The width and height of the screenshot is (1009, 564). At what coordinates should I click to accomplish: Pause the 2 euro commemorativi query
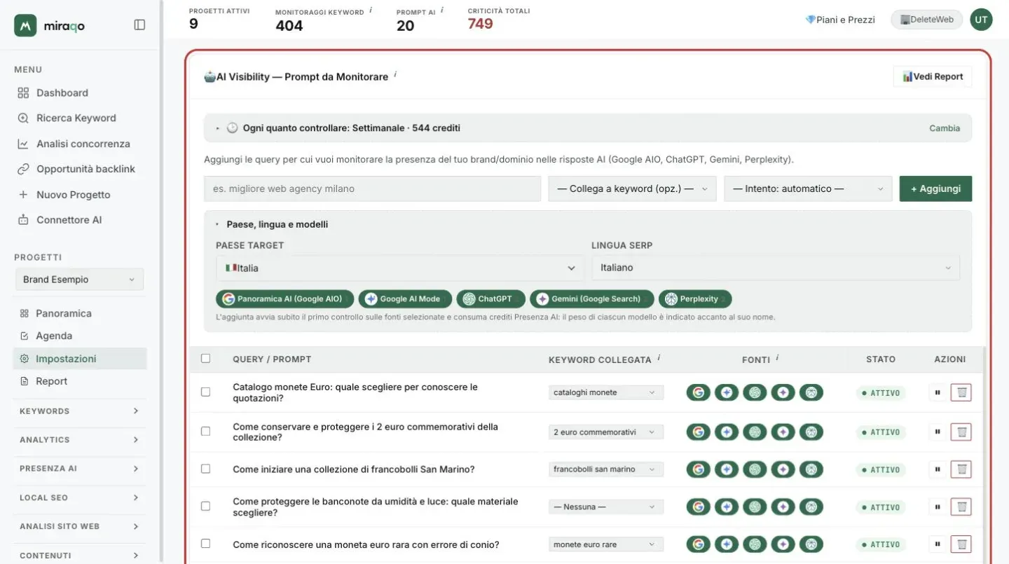click(x=938, y=432)
